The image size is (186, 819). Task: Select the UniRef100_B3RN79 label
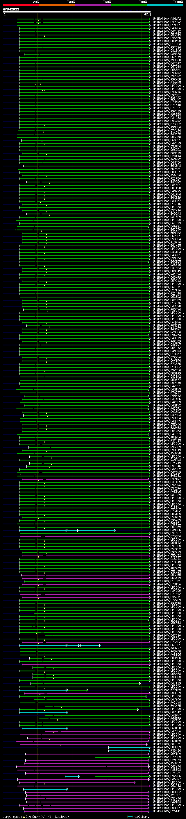[167, 134]
